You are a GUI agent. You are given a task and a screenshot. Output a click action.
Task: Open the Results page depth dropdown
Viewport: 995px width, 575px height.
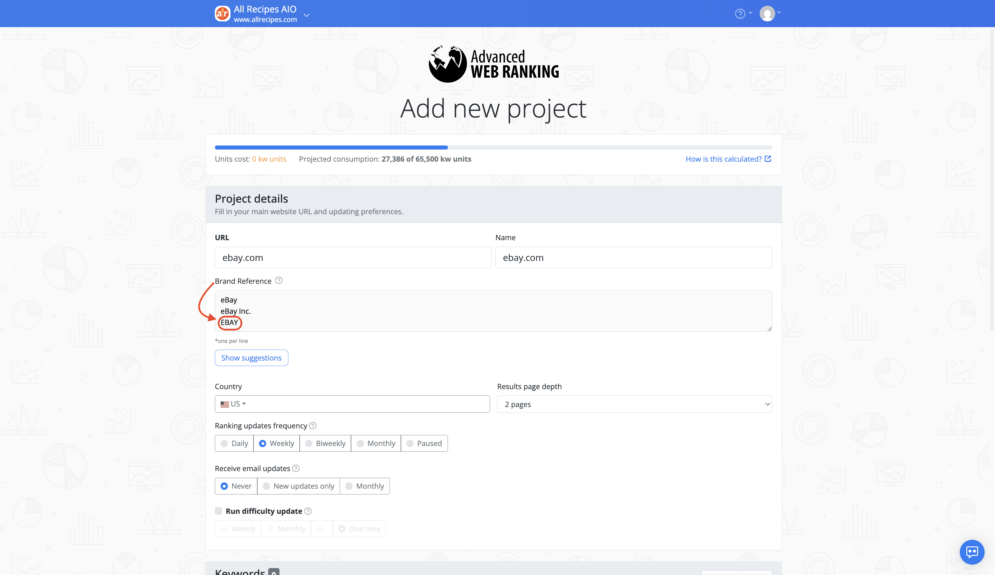tap(634, 404)
